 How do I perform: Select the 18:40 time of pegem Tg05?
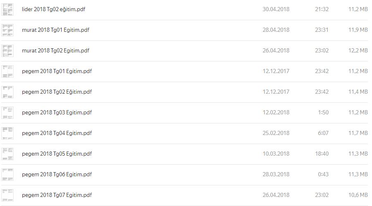322,154
